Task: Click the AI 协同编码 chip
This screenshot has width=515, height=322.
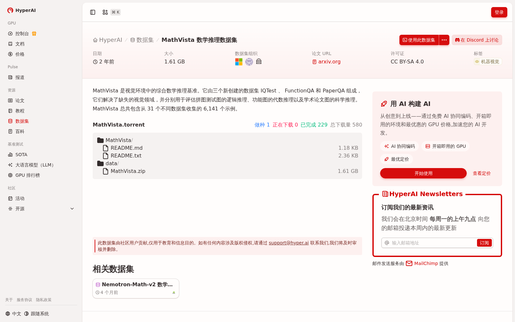Action: click(x=399, y=146)
